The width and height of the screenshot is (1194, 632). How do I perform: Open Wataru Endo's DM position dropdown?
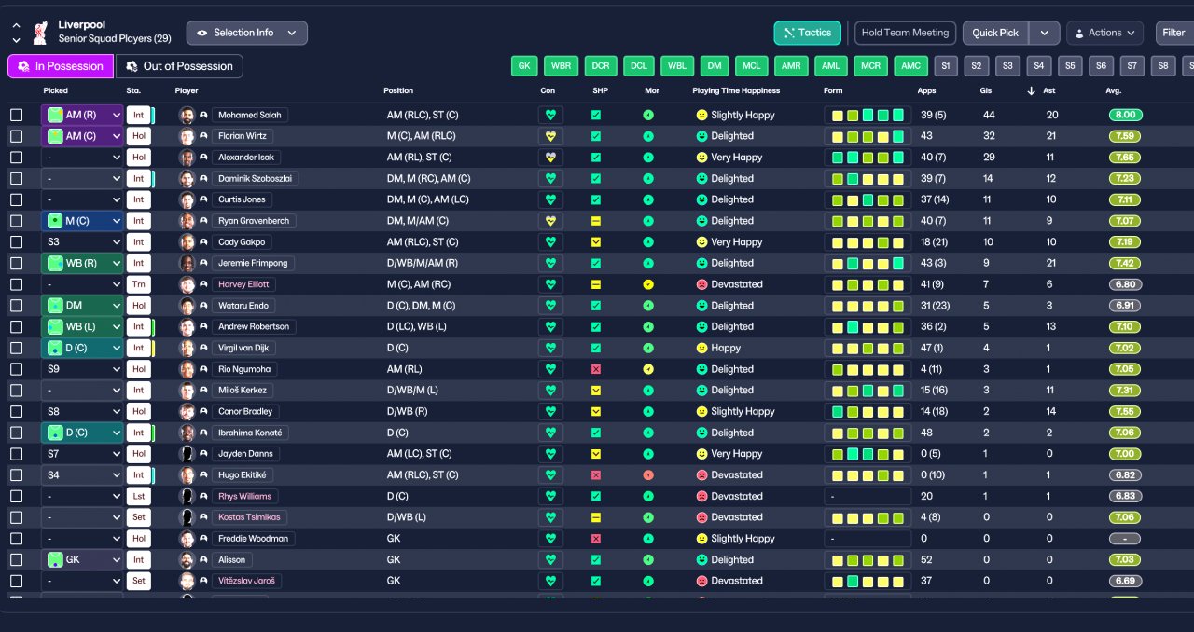pos(82,306)
